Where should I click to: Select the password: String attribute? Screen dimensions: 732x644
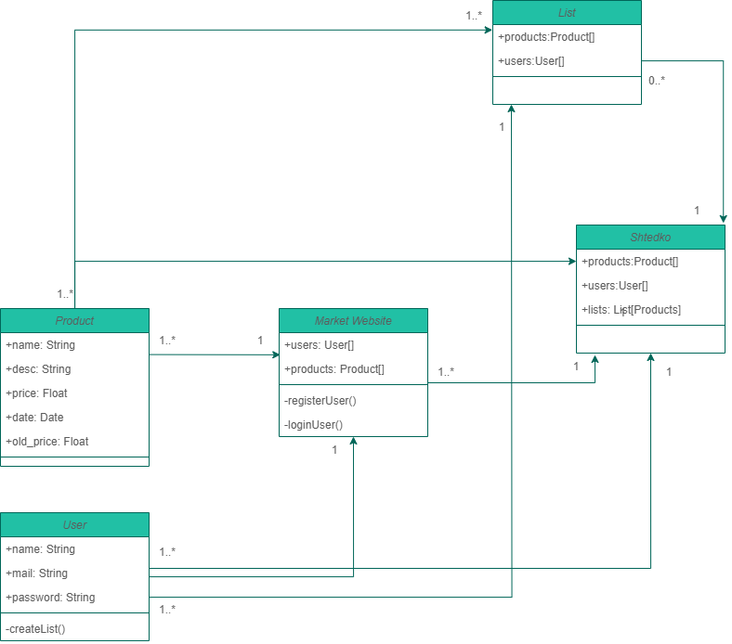(50, 598)
